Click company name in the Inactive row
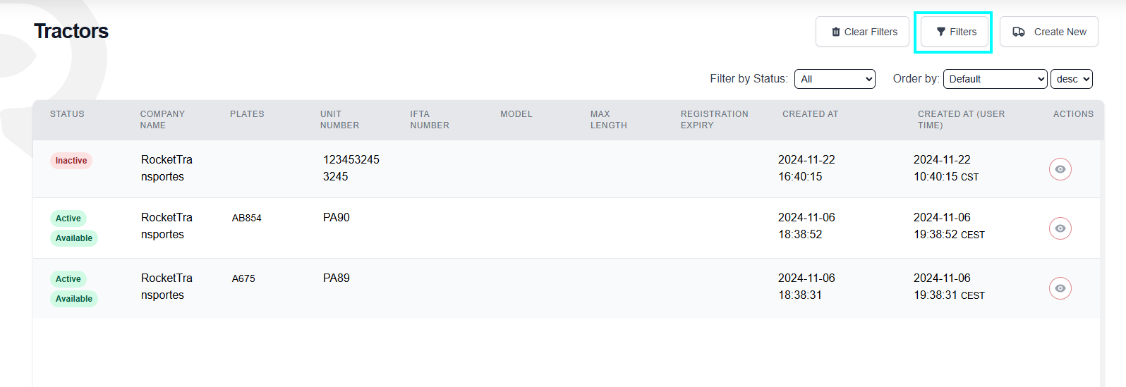The height and width of the screenshot is (387, 1126). (x=167, y=168)
